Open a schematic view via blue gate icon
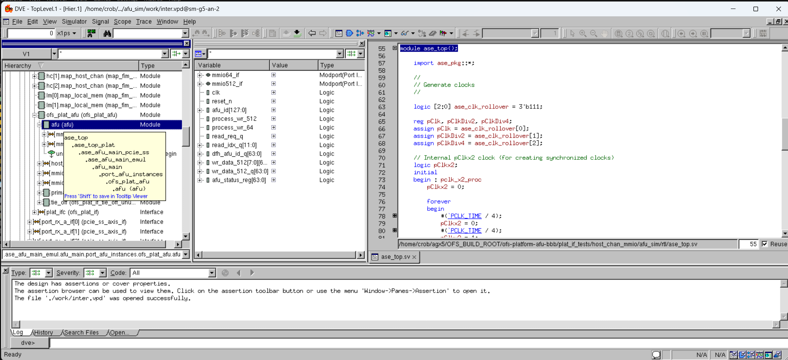 point(349,33)
